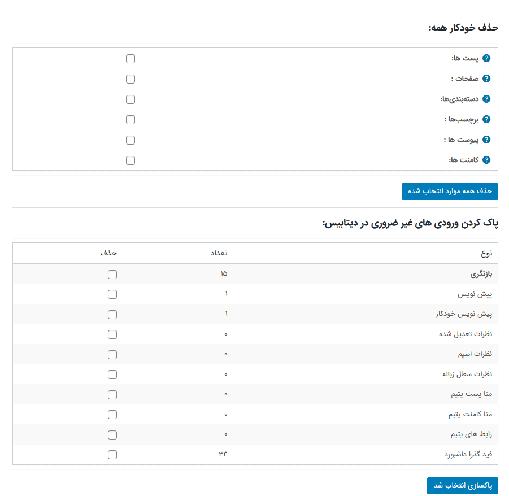Enable the نظرات اسپم delete checkbox

[112, 355]
